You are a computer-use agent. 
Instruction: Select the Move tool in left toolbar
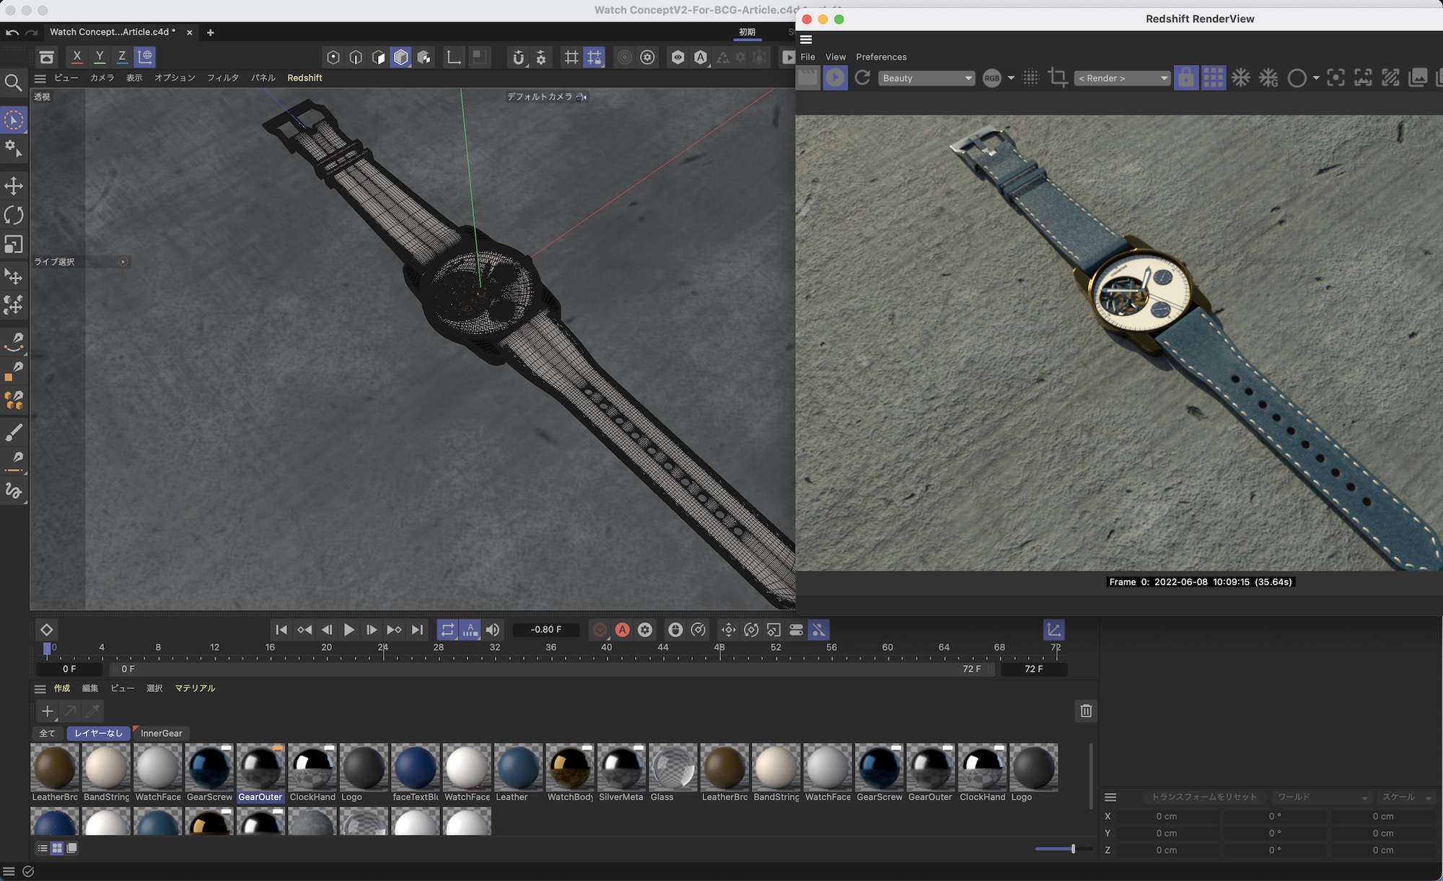(x=14, y=186)
